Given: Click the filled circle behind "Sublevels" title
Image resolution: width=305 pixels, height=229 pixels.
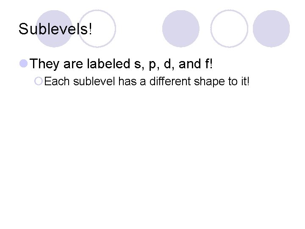Looking at the screenshot, I should tap(54, 29).
